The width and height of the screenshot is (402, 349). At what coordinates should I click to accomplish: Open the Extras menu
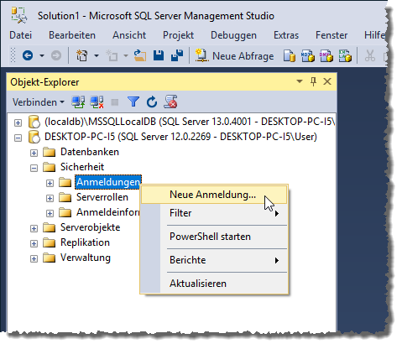tap(286, 35)
